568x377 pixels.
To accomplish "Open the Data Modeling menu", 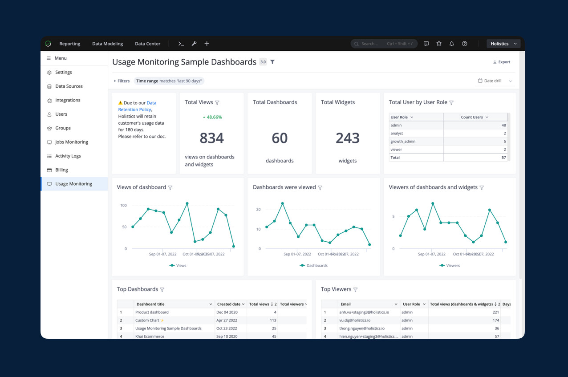I will pyautogui.click(x=107, y=44).
